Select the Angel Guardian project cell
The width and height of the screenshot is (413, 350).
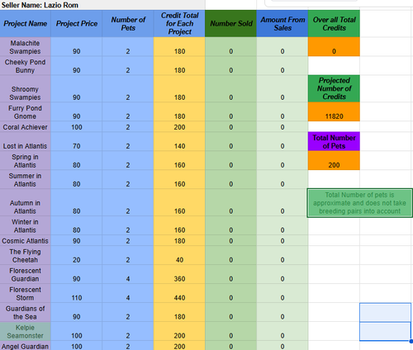[26, 346]
